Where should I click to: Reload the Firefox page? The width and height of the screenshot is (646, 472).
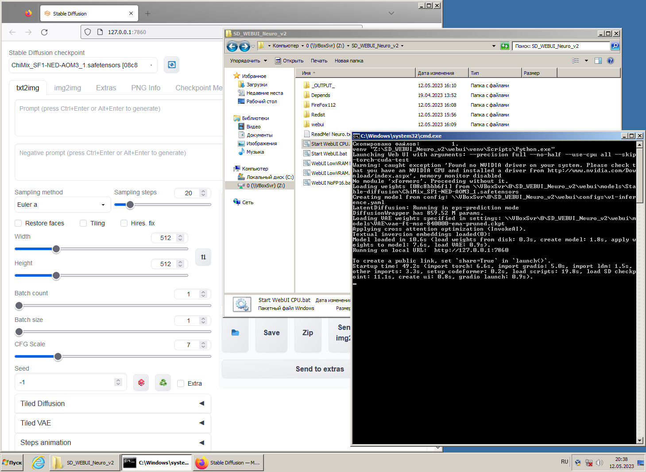click(x=44, y=32)
